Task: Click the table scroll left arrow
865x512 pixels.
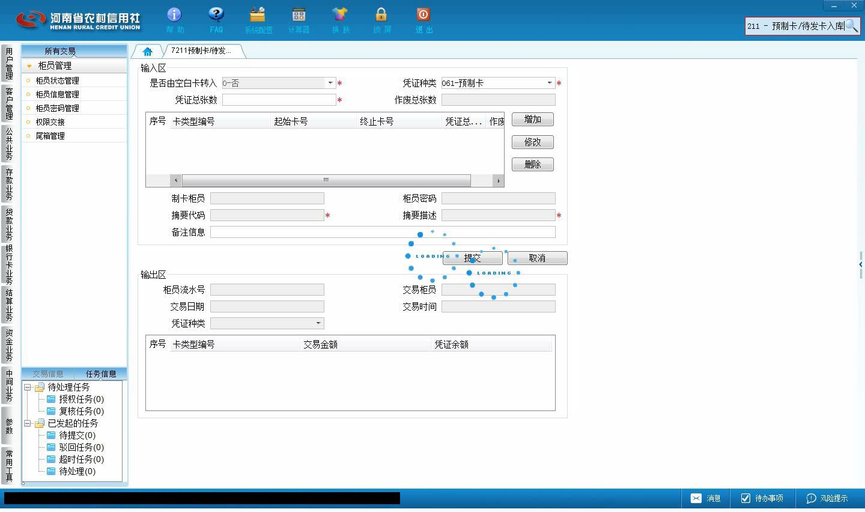Action: tap(175, 180)
